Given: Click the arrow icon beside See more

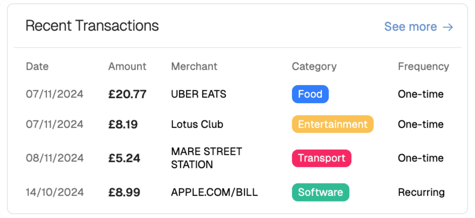Looking at the screenshot, I should click(447, 27).
